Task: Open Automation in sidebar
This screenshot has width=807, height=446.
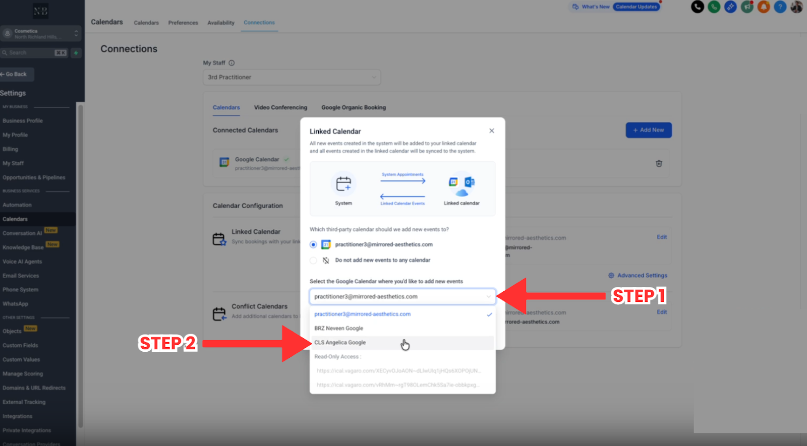Action: (x=17, y=205)
